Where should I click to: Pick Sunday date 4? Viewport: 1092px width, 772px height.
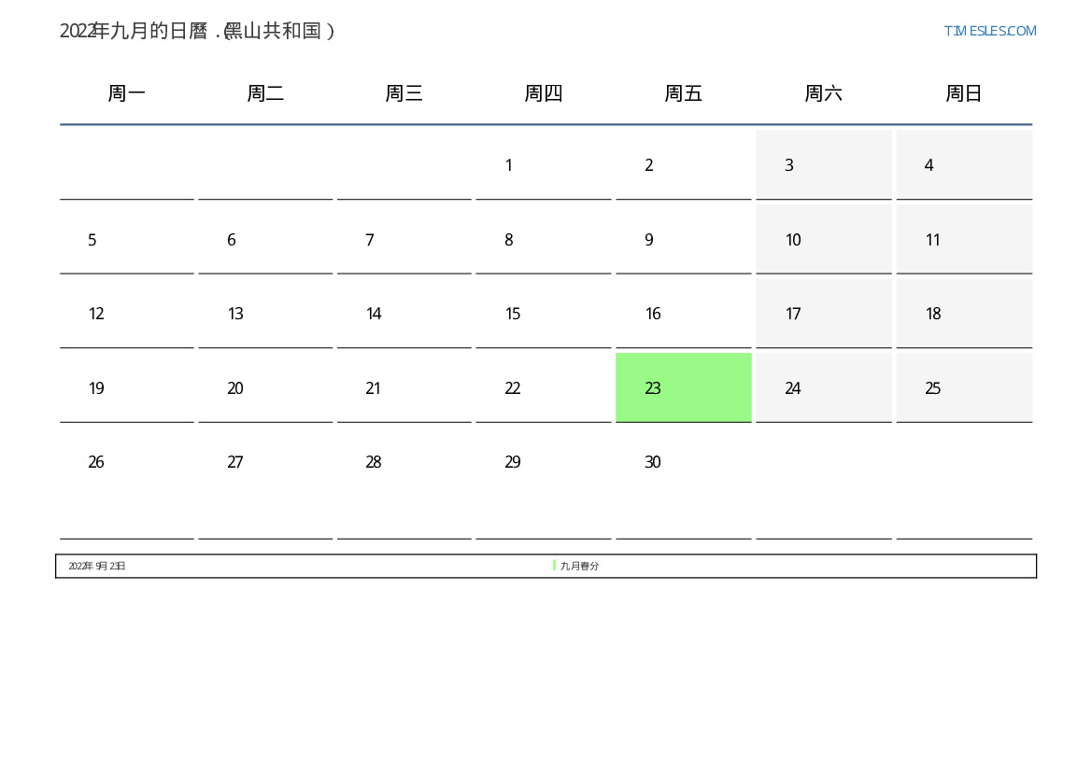[929, 165]
